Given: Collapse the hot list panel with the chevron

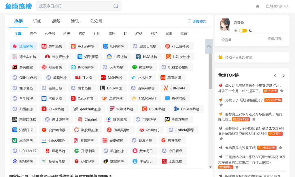Looking at the screenshot, I should [x=209, y=46].
